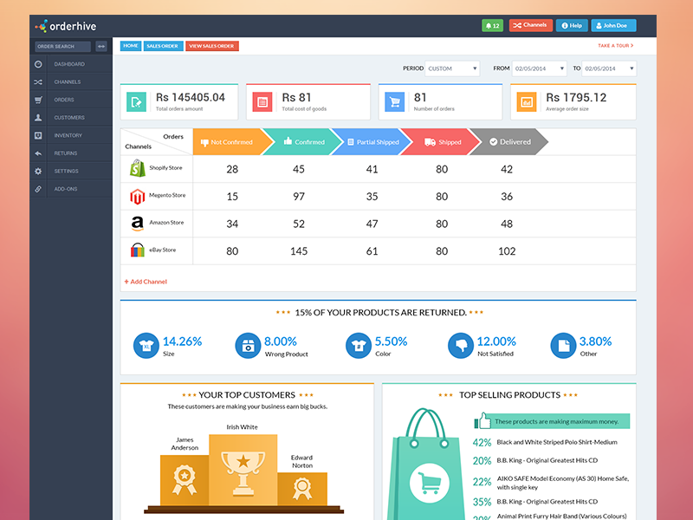Click the trophy icon for Irish White
The width and height of the screenshot is (693, 520).
[x=243, y=472]
